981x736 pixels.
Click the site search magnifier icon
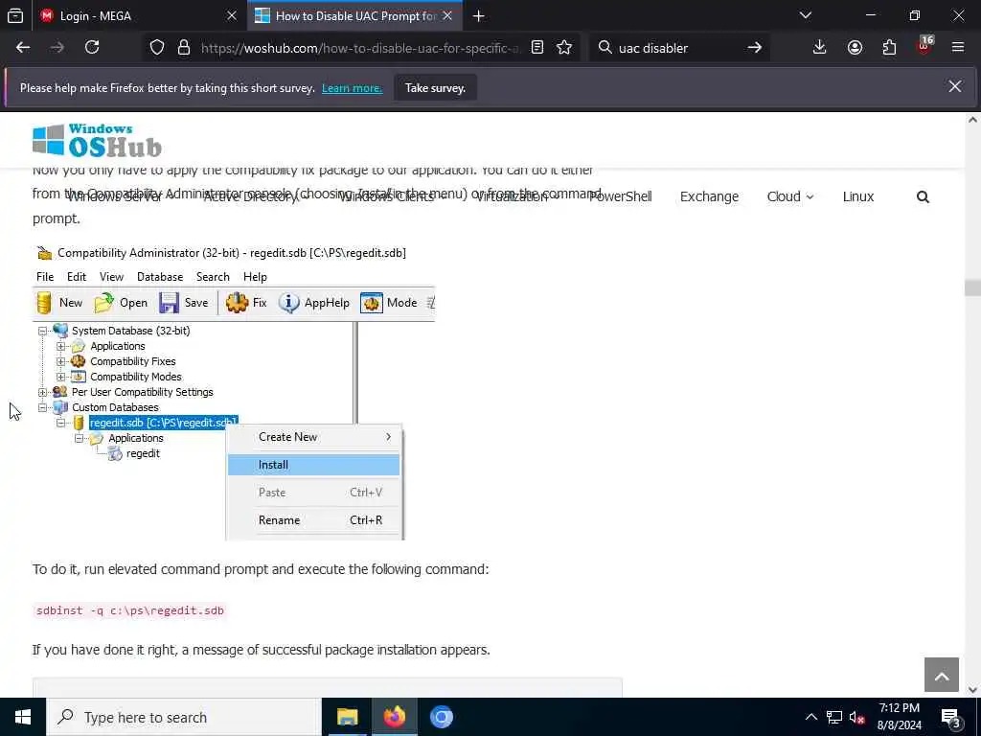click(x=923, y=197)
